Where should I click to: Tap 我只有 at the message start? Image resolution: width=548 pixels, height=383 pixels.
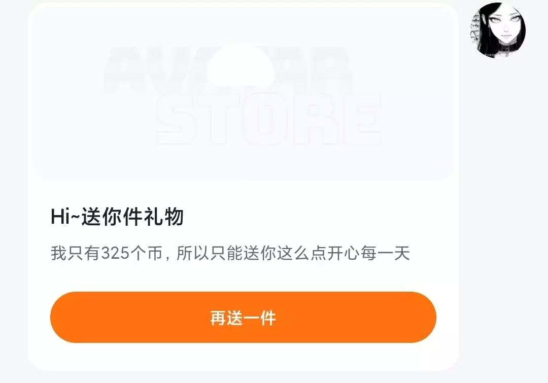tap(76, 253)
